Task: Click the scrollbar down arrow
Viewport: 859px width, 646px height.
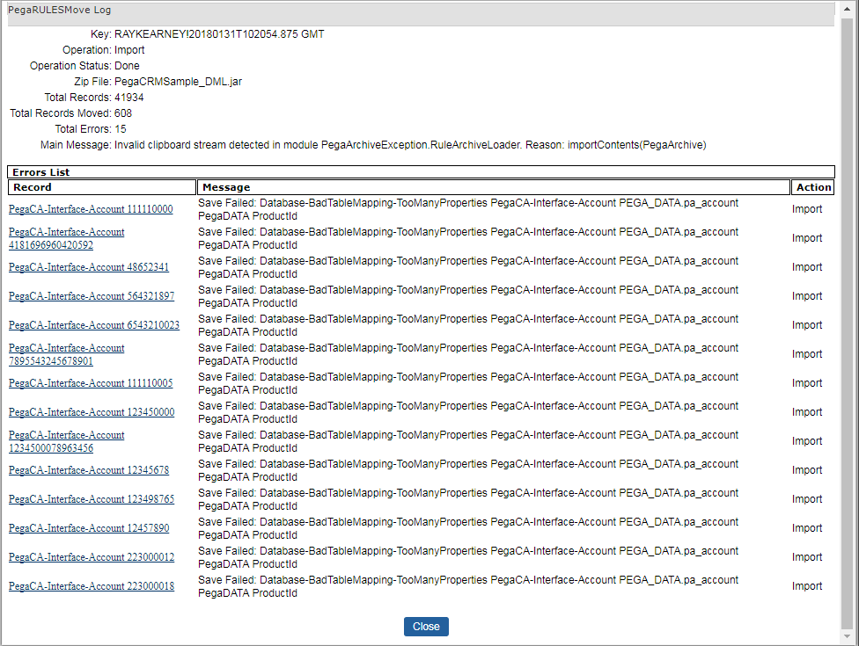Action: click(847, 636)
